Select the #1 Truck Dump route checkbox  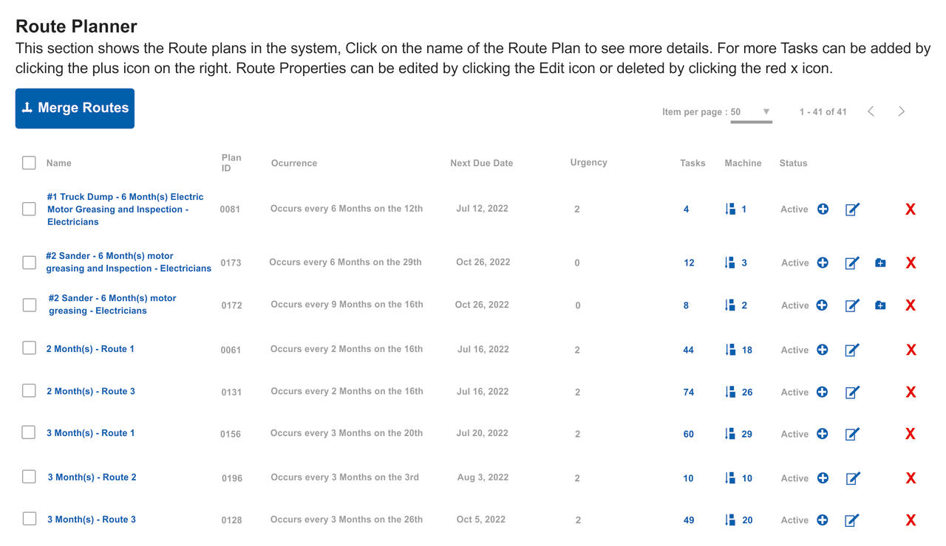[29, 209]
